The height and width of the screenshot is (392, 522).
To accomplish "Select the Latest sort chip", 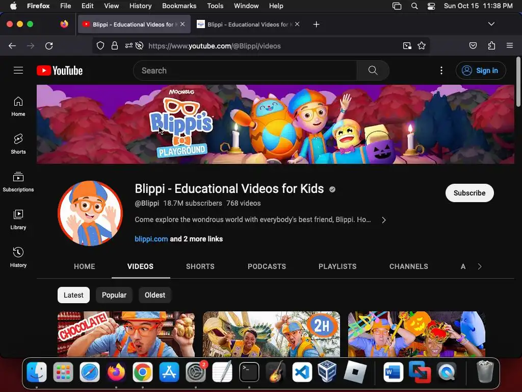I will pos(73,295).
